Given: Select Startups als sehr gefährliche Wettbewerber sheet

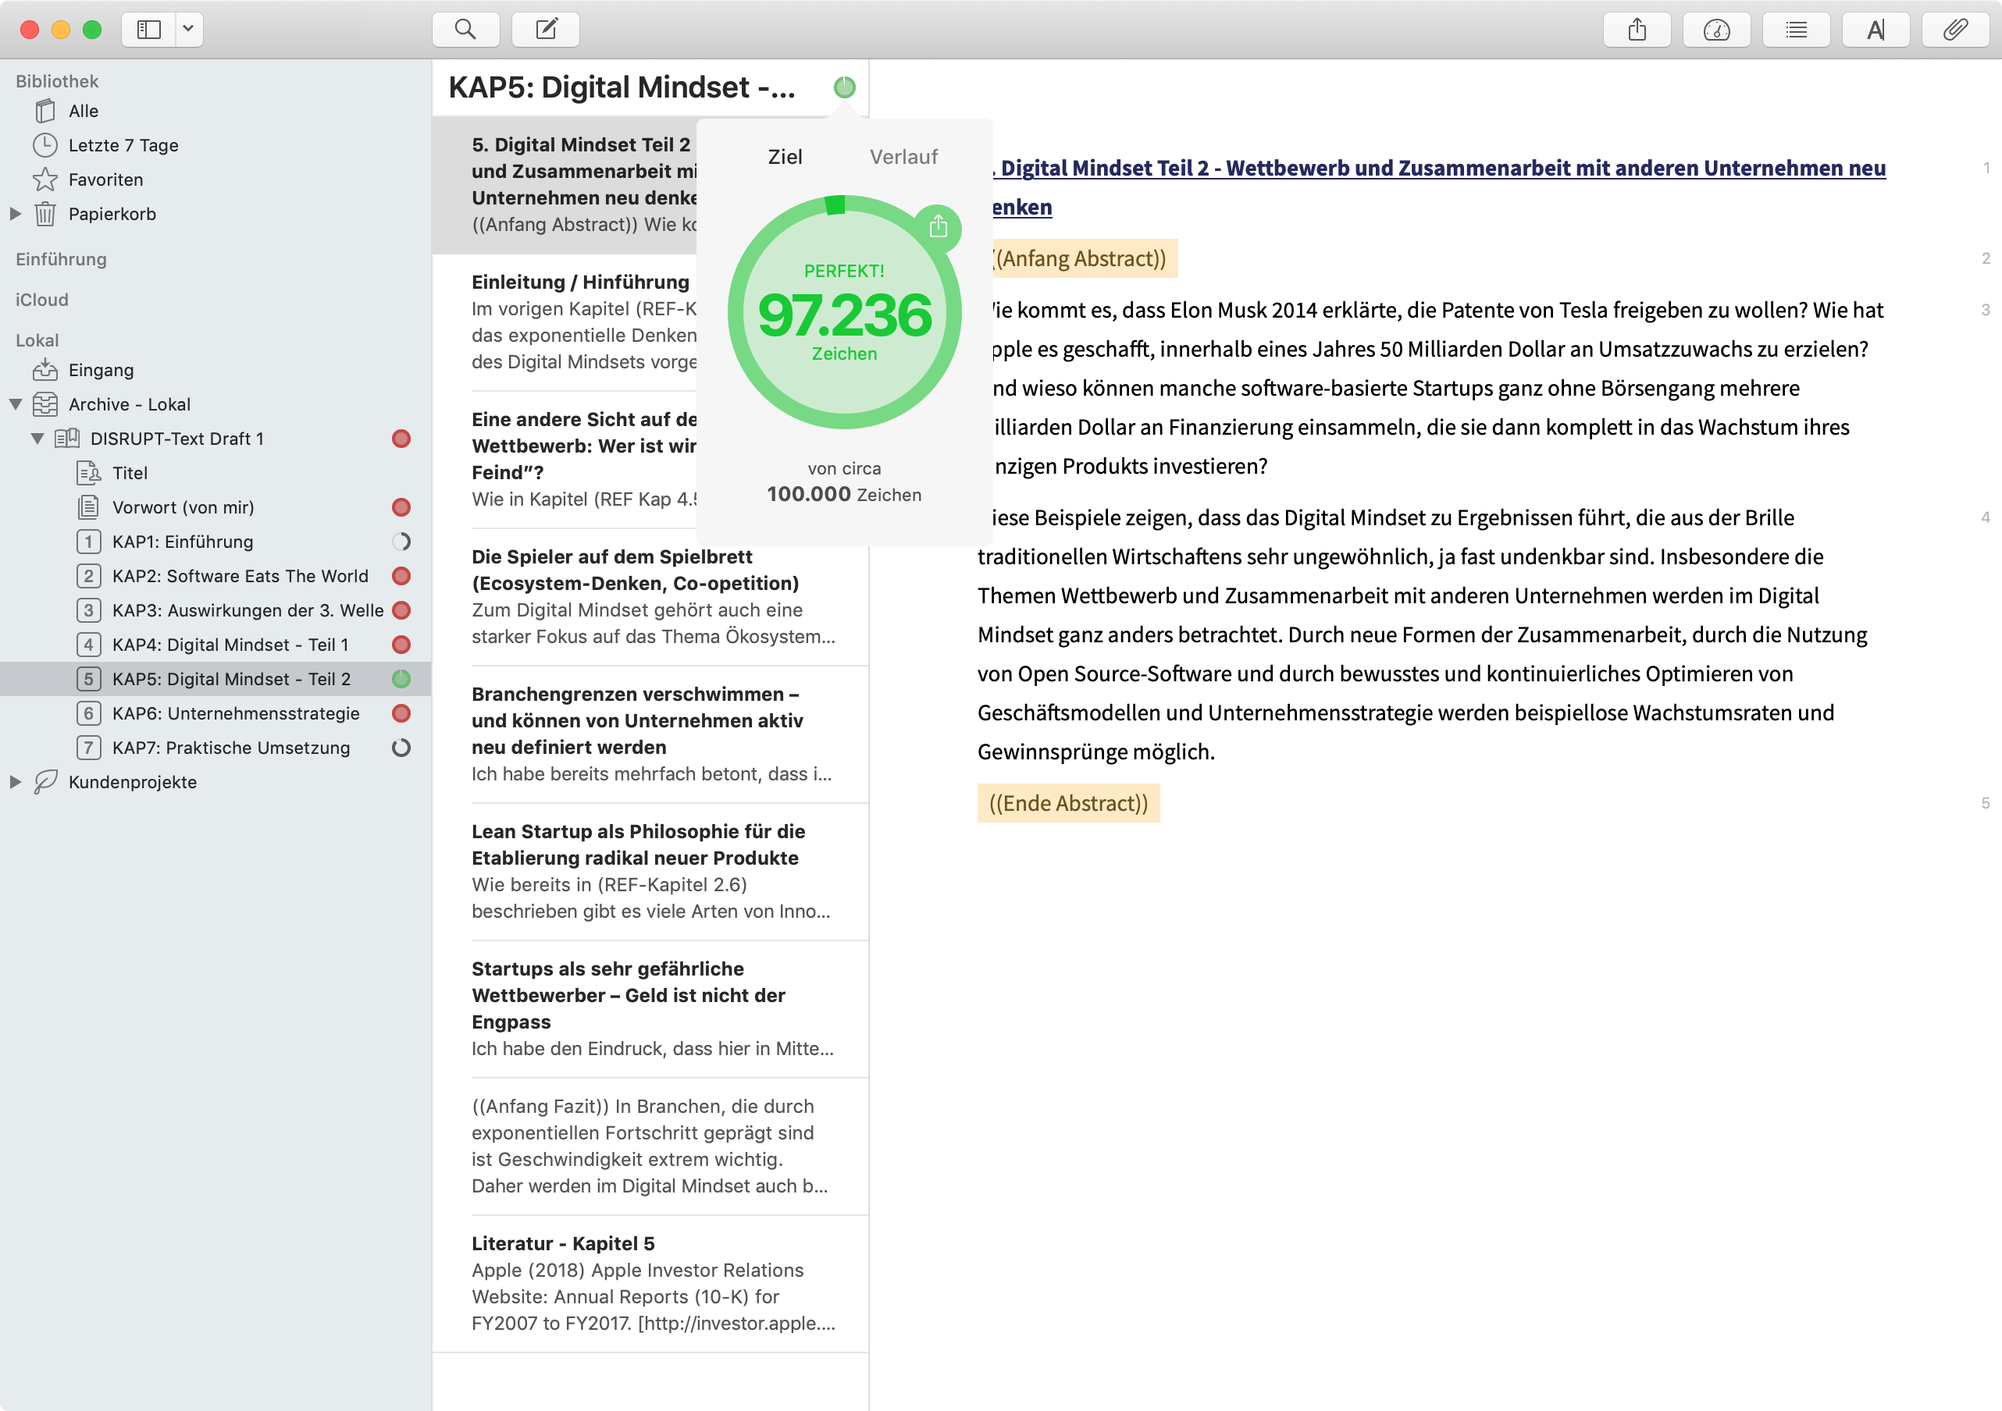Looking at the screenshot, I should click(x=650, y=1008).
